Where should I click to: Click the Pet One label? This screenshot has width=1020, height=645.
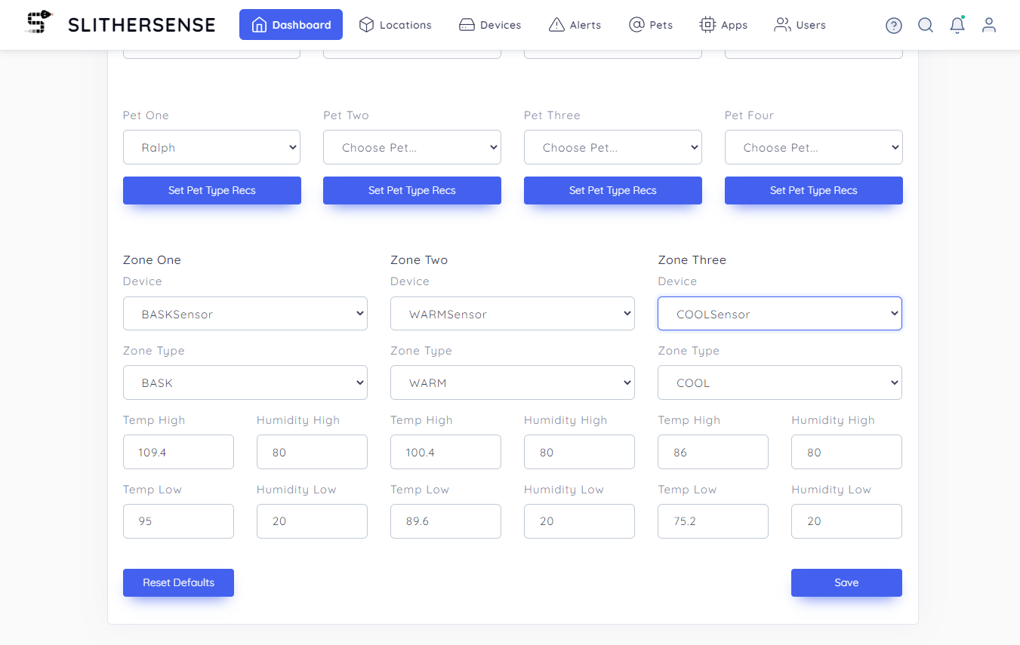point(146,115)
